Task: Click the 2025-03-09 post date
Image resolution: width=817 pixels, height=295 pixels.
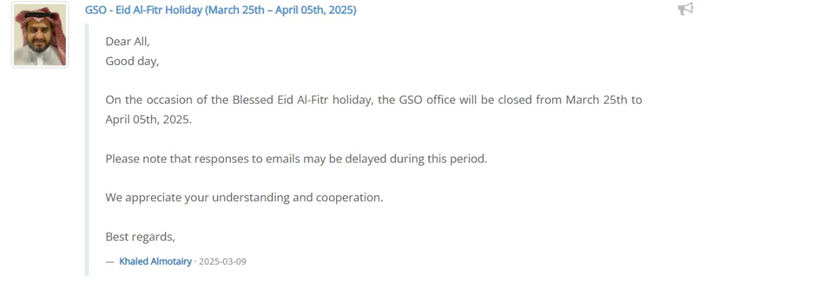Action: [x=222, y=261]
